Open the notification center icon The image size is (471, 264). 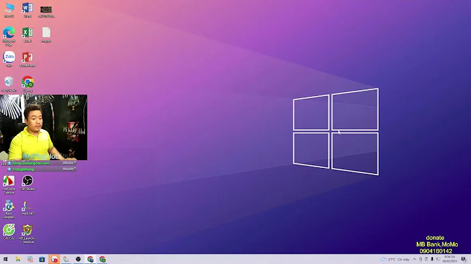pyautogui.click(x=464, y=259)
